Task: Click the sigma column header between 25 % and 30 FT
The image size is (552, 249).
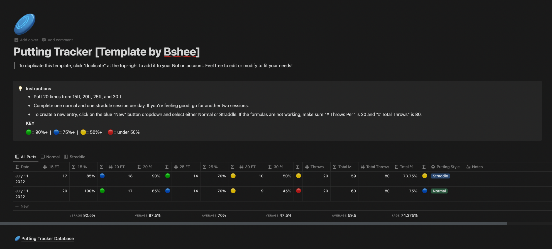Action: pyautogui.click(x=233, y=167)
